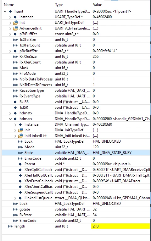The width and height of the screenshot is (151, 241).
Task: Click the NbRxDataToProcess variable icon
Action: (15, 79)
